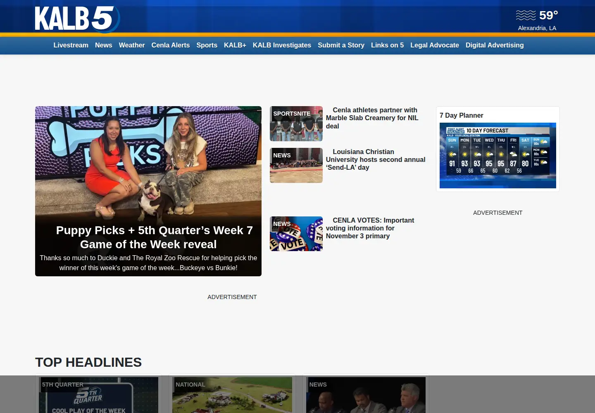Select Cenla Alerts in navigation
Screen dimensions: 595x413
(x=171, y=45)
